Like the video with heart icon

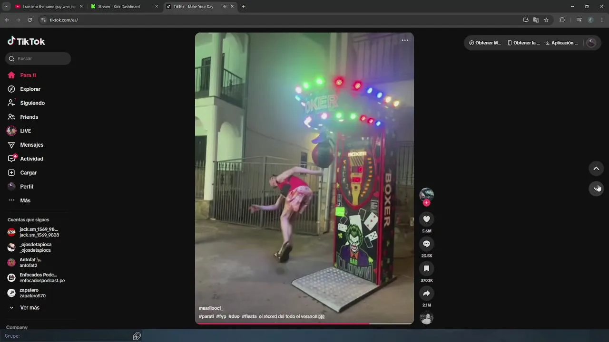point(427,219)
